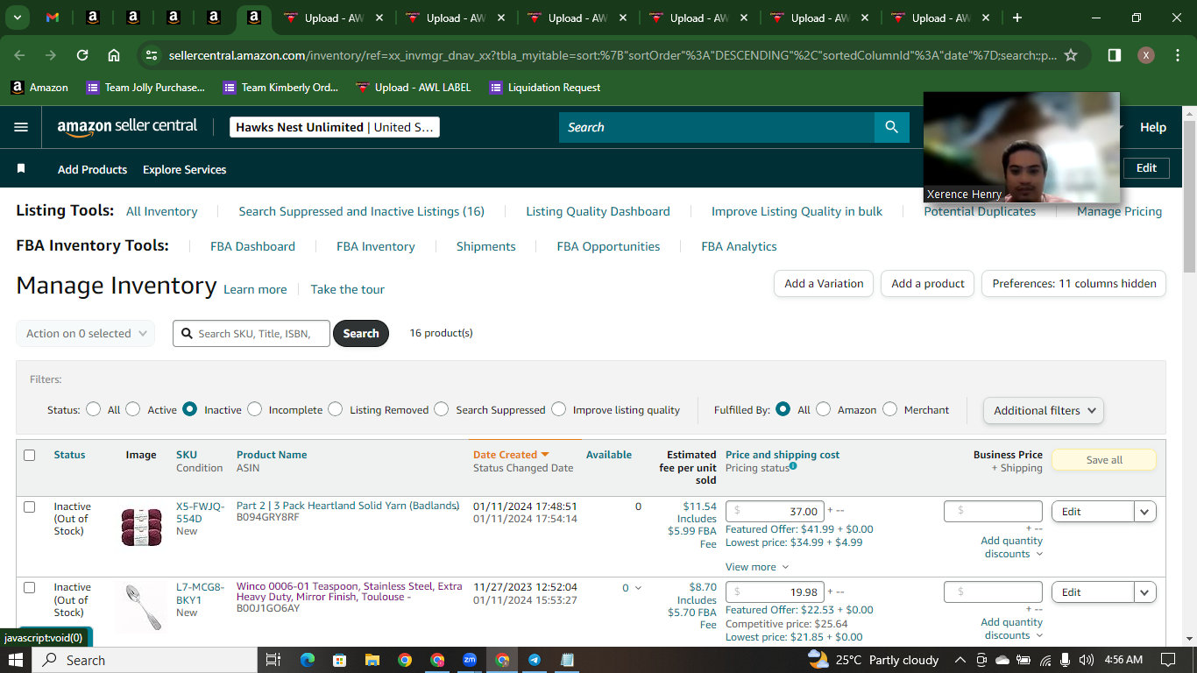The image size is (1197, 673).
Task: Go to Listing Quality Dashboard
Action: (x=598, y=211)
